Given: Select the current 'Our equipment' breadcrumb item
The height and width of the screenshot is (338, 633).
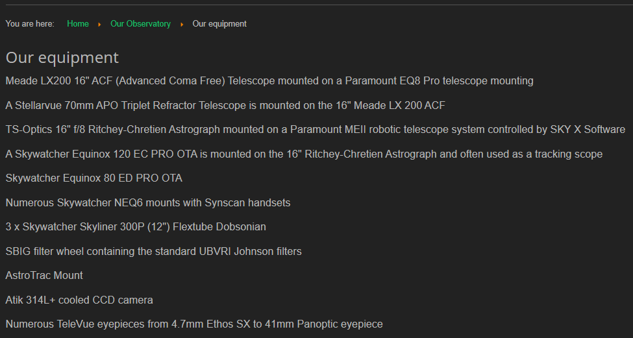Looking at the screenshot, I should coord(219,24).
